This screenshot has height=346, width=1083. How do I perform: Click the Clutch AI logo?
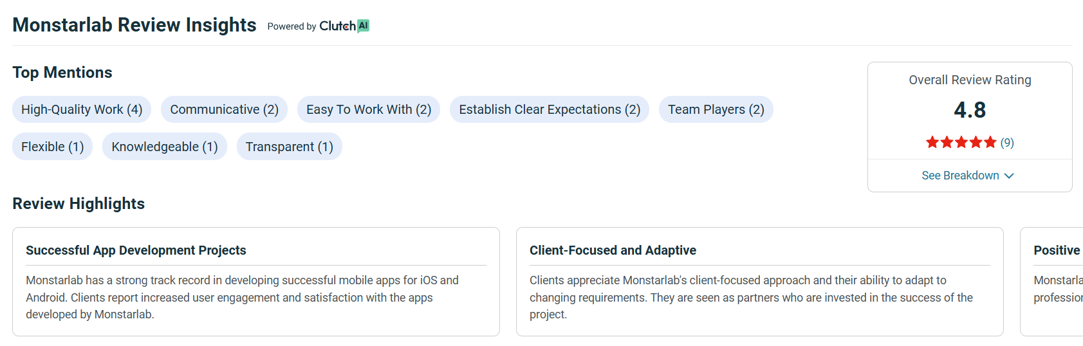click(344, 26)
